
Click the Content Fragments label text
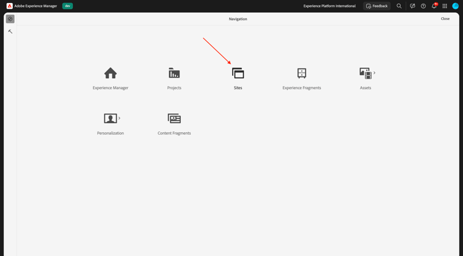[x=174, y=133]
